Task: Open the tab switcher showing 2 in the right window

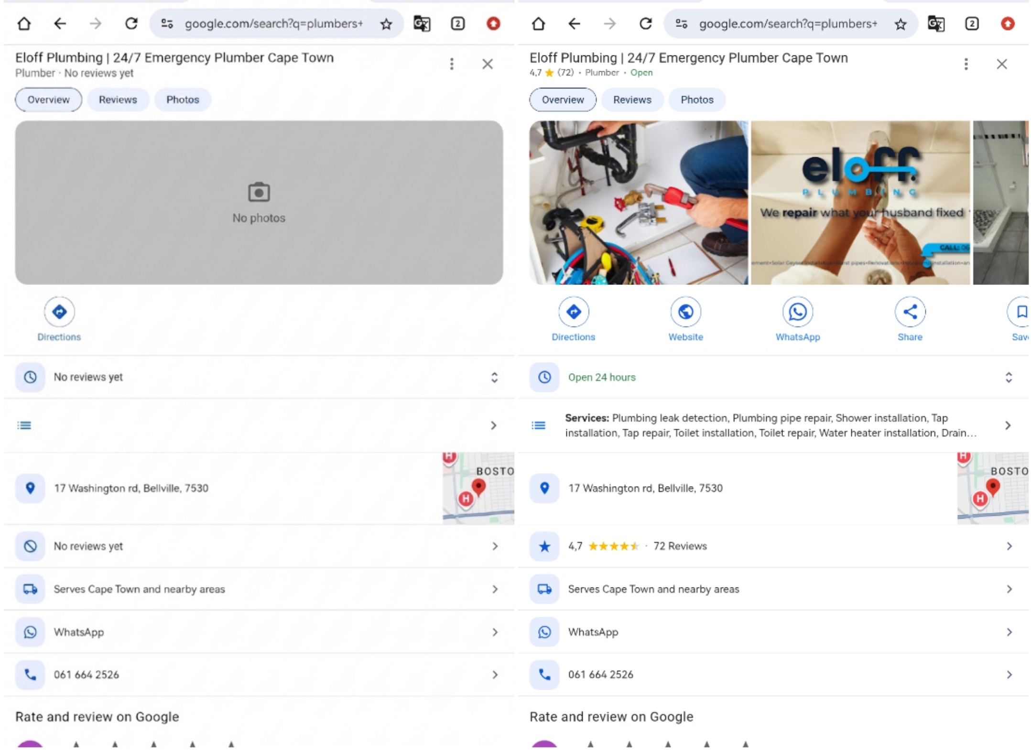Action: point(972,23)
